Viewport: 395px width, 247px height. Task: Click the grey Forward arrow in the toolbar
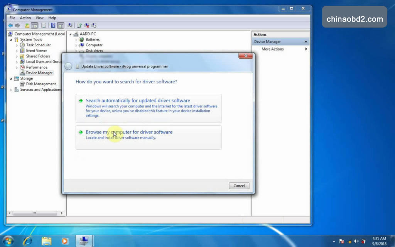click(17, 25)
